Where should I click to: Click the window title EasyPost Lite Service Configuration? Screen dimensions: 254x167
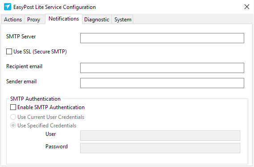[55, 7]
